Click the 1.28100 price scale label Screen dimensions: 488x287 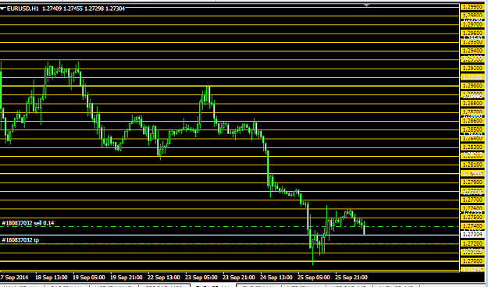[472, 165]
